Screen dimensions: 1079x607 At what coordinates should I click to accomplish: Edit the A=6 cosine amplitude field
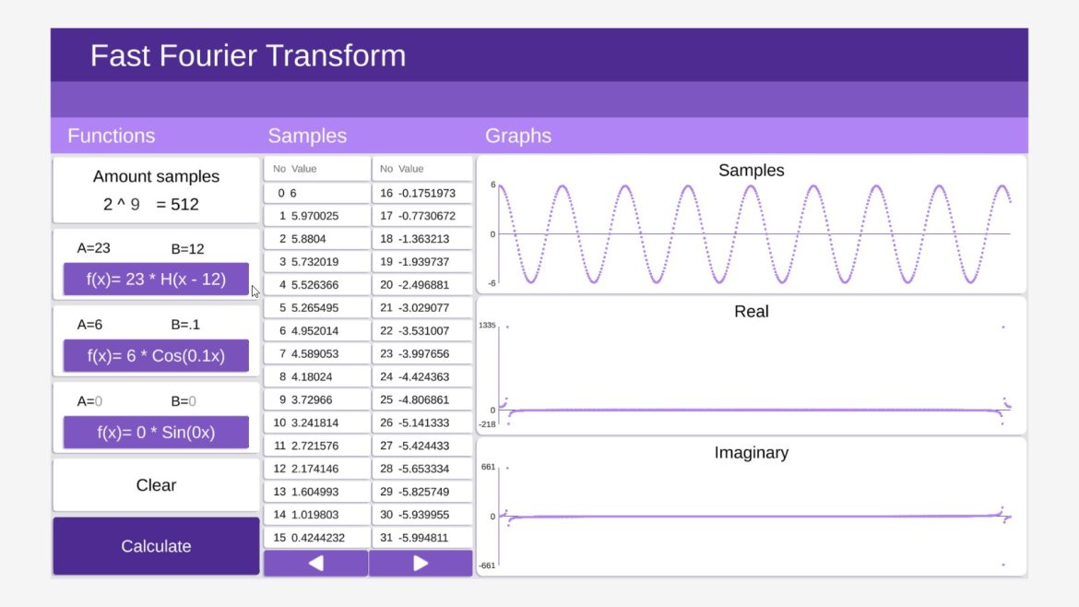(89, 325)
